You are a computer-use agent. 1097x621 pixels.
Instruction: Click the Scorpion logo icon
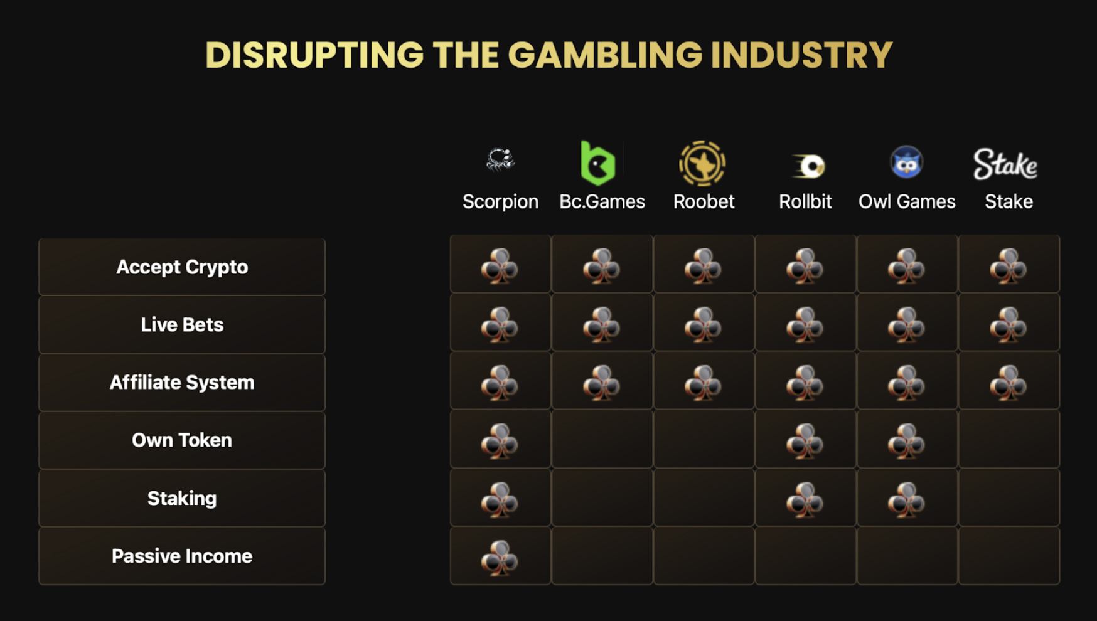pyautogui.click(x=500, y=160)
